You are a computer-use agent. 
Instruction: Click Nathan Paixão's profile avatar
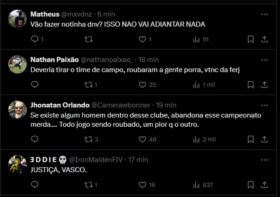click(x=17, y=64)
